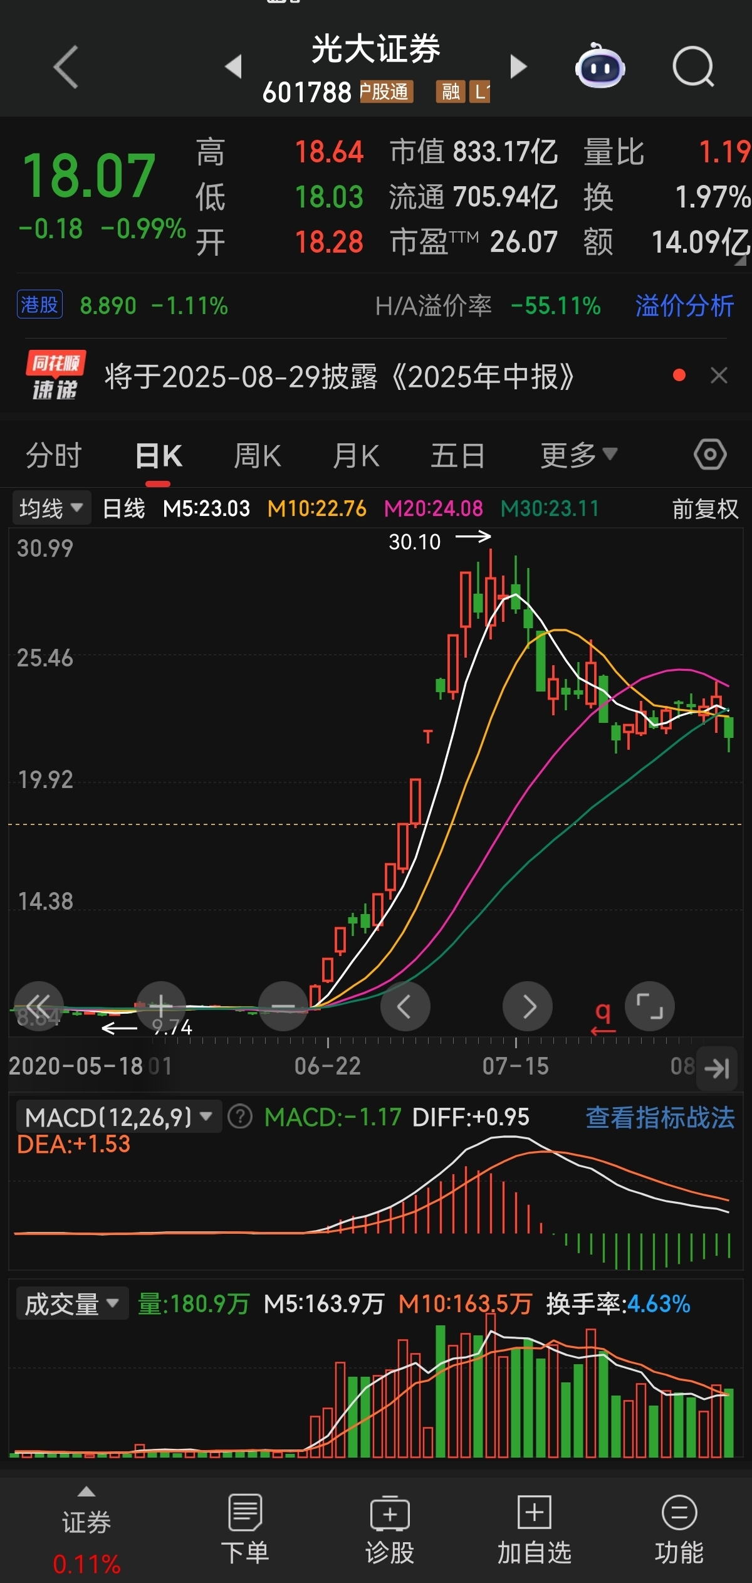
Task: Tap the red T marker on chart
Action: click(x=428, y=737)
